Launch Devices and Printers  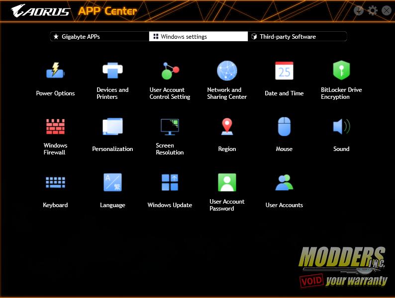pos(112,71)
